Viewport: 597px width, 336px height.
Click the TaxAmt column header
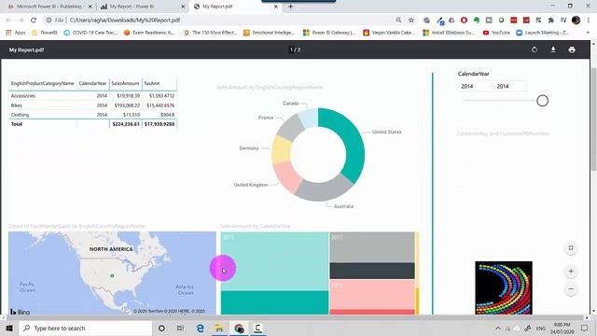pos(152,83)
